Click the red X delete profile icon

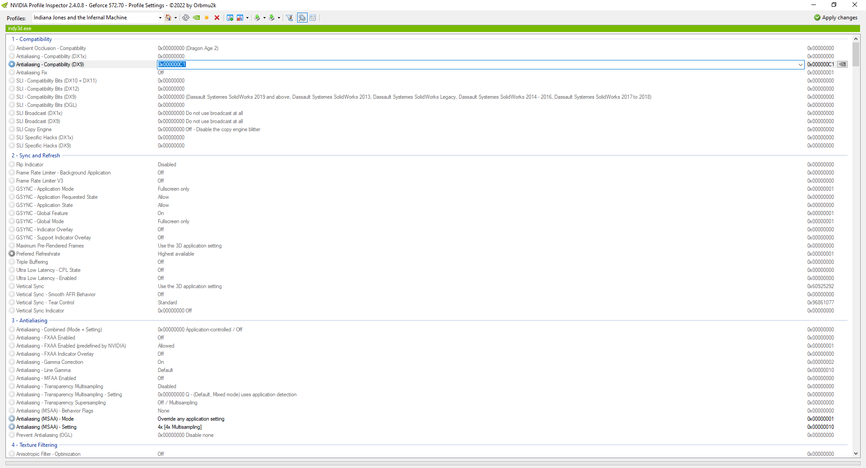tap(217, 18)
